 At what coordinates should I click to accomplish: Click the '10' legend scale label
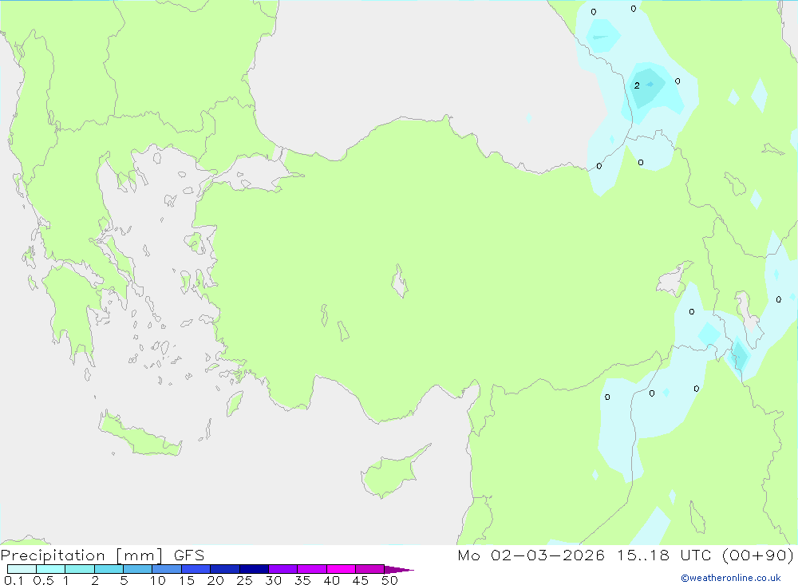158,580
